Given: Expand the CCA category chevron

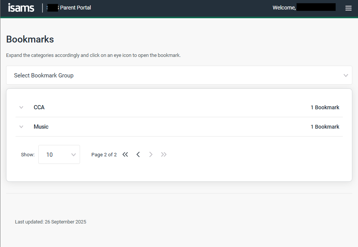Looking at the screenshot, I should (x=21, y=107).
